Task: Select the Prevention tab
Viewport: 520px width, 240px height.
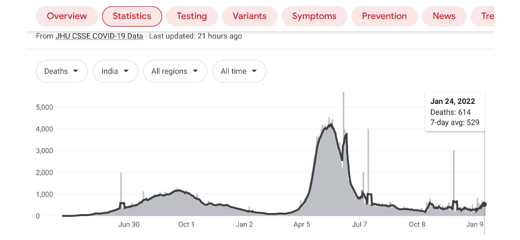Action: click(384, 16)
